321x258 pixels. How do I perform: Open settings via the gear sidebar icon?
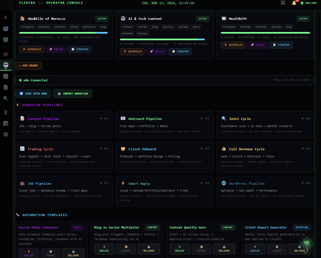click(x=6, y=134)
